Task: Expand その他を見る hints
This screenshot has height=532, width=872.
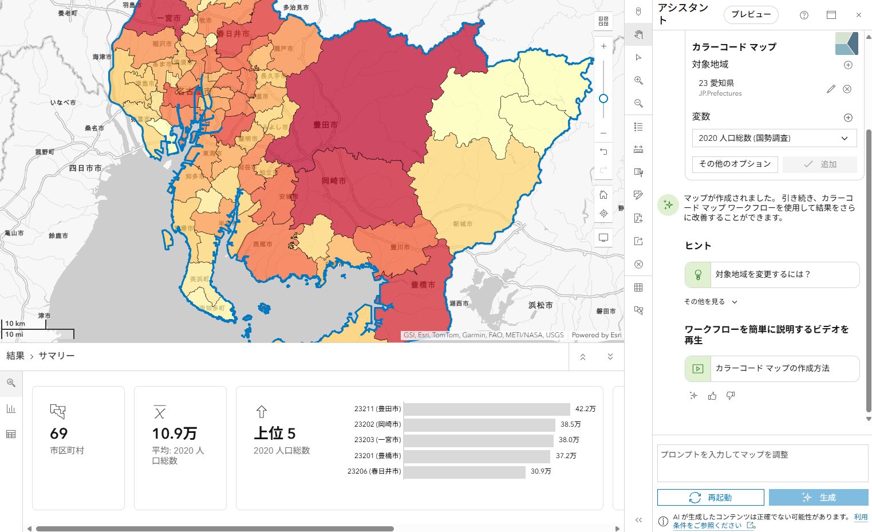Action: click(x=711, y=302)
